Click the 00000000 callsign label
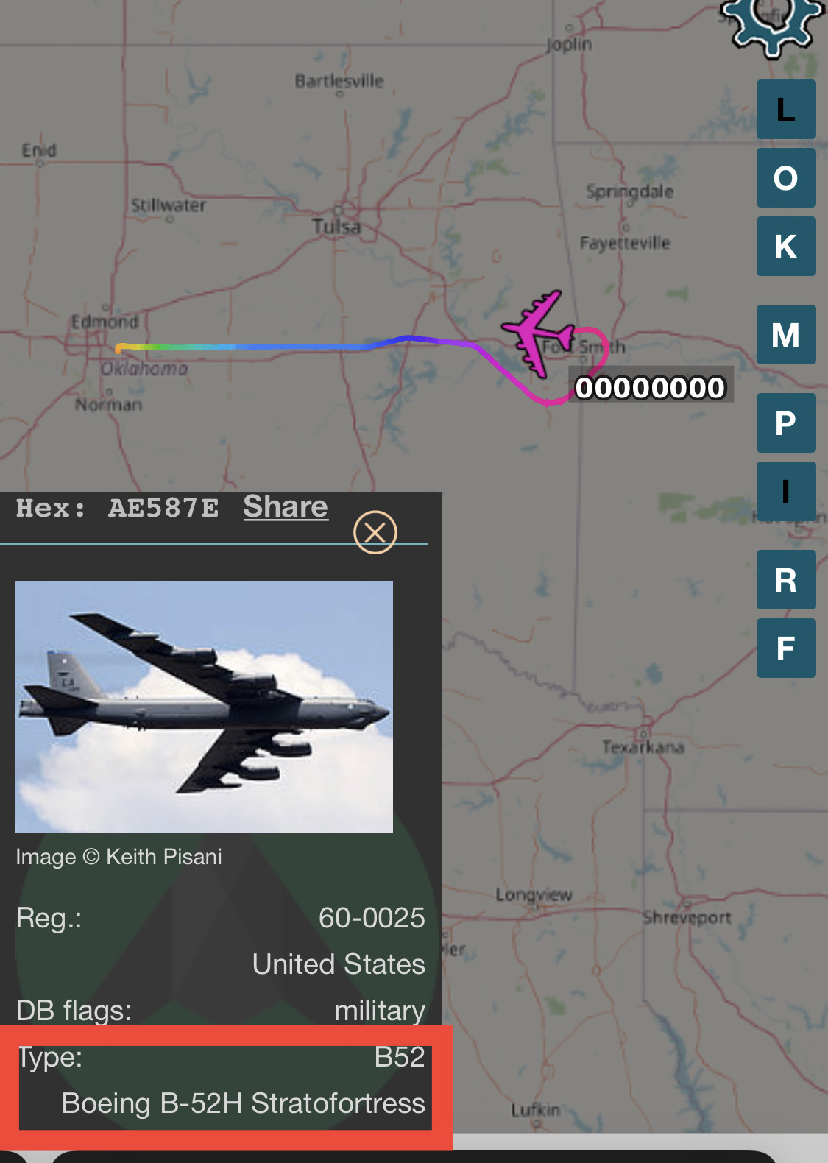This screenshot has width=828, height=1163. (x=651, y=387)
